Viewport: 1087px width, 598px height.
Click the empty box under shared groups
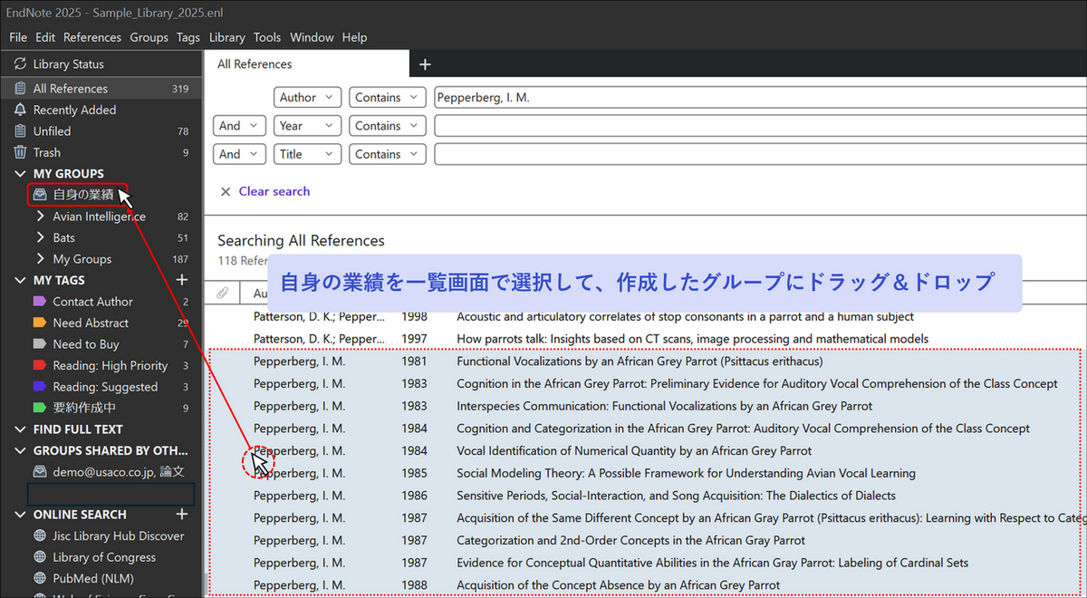tap(111, 494)
